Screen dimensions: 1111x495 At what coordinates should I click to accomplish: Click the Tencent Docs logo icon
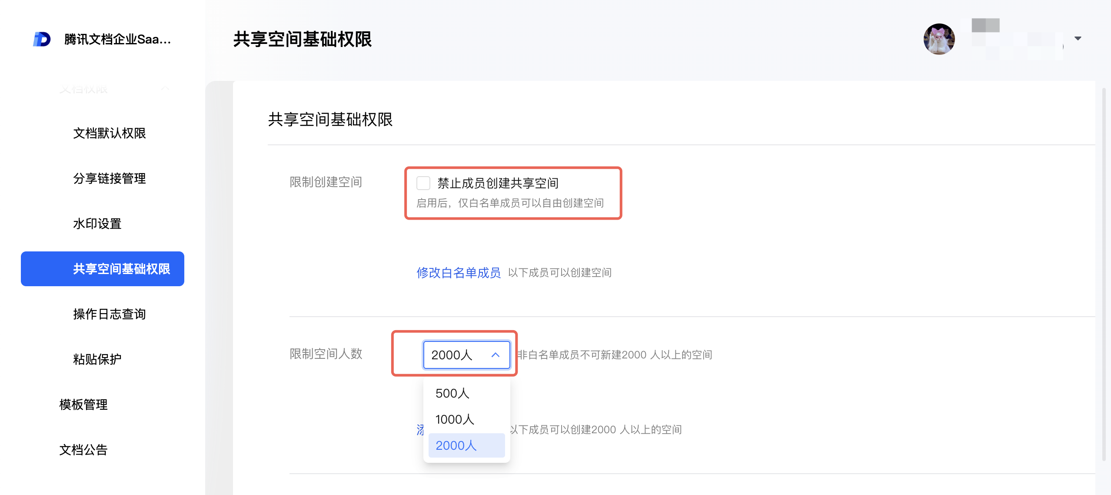point(42,39)
